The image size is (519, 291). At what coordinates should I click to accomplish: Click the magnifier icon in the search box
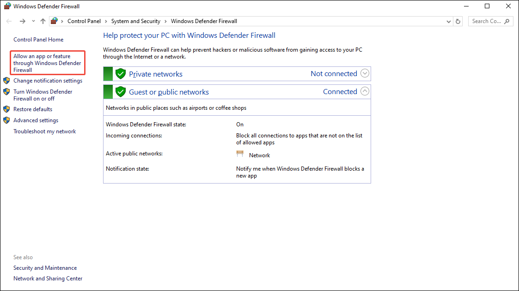(x=507, y=21)
